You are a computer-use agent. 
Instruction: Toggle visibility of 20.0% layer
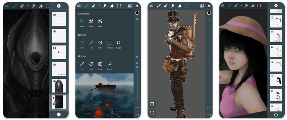point(272,91)
